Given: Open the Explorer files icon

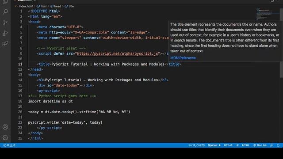Looking at the screenshot, I should (5, 2).
